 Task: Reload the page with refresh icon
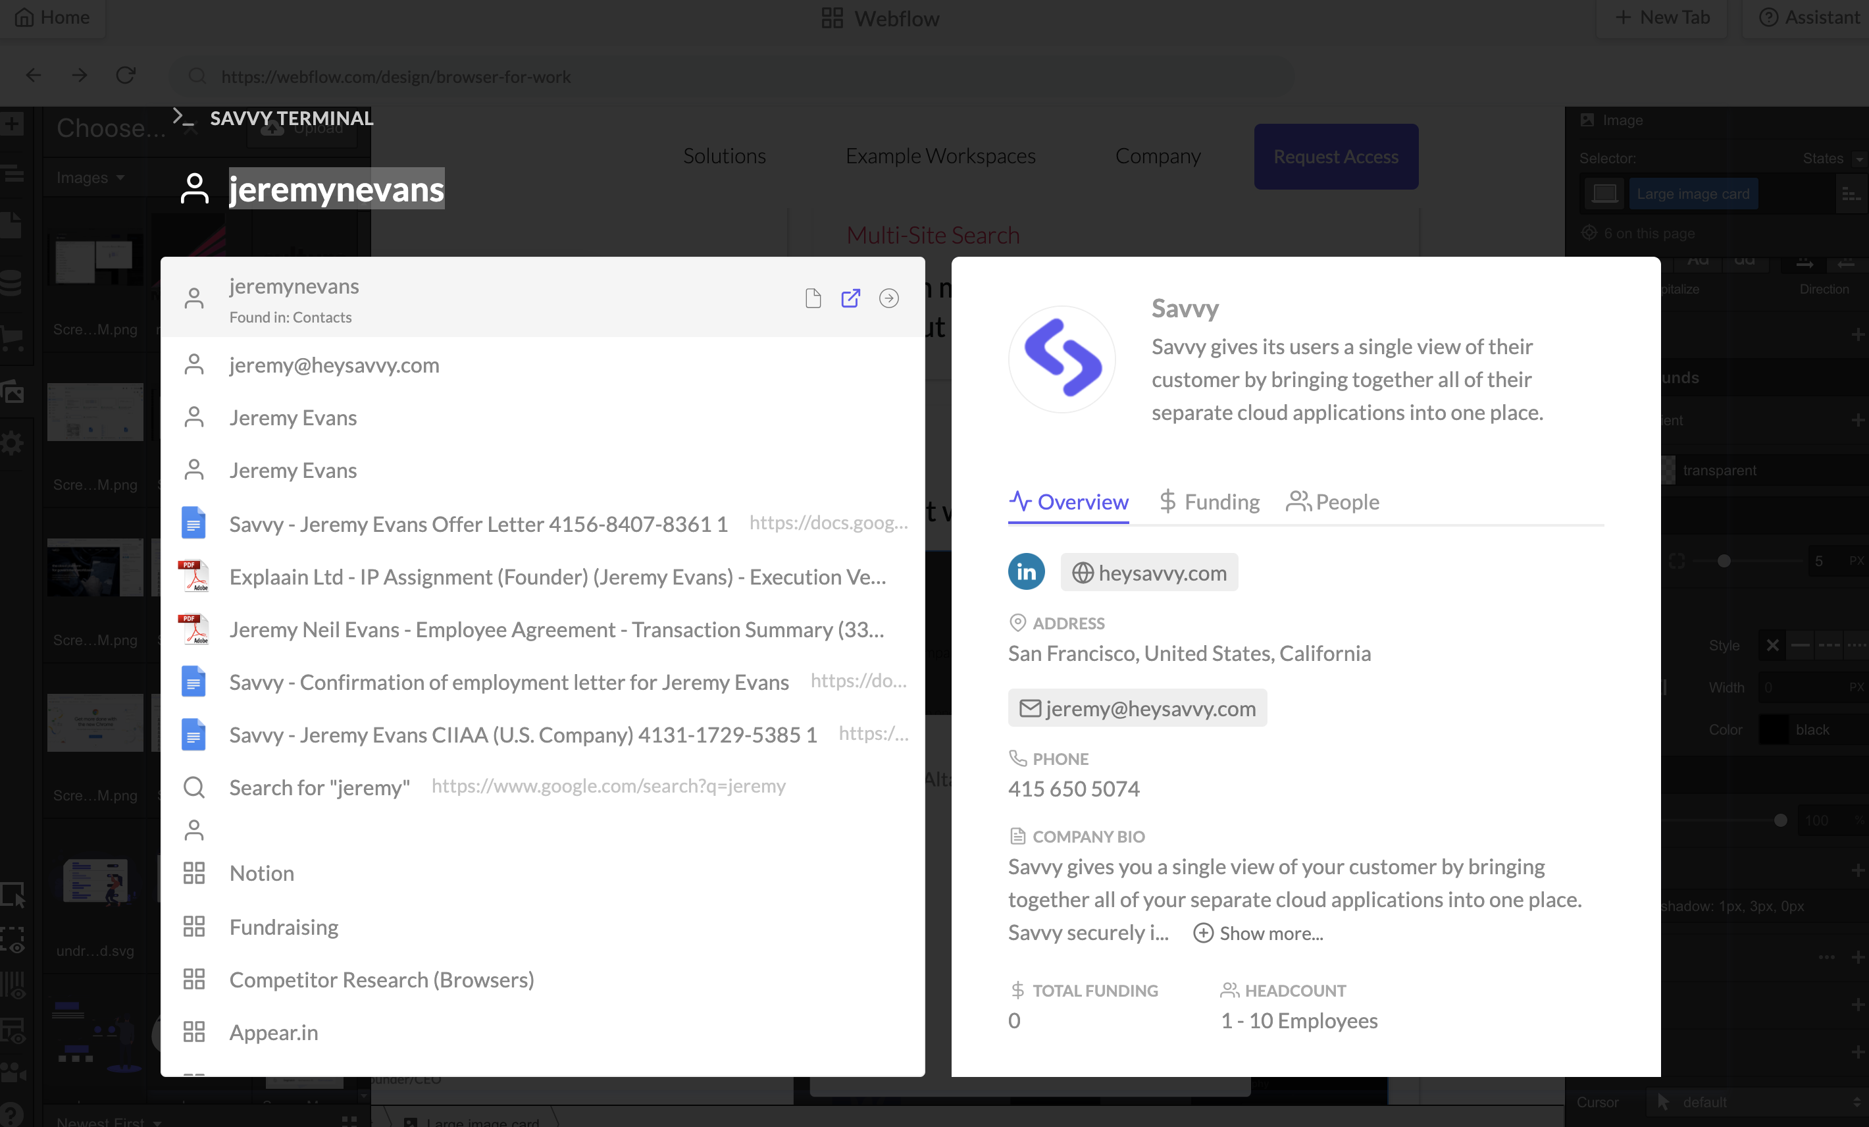click(125, 75)
